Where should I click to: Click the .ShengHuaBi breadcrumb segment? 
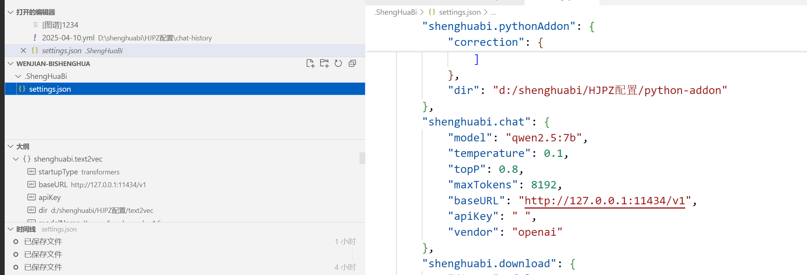(396, 12)
